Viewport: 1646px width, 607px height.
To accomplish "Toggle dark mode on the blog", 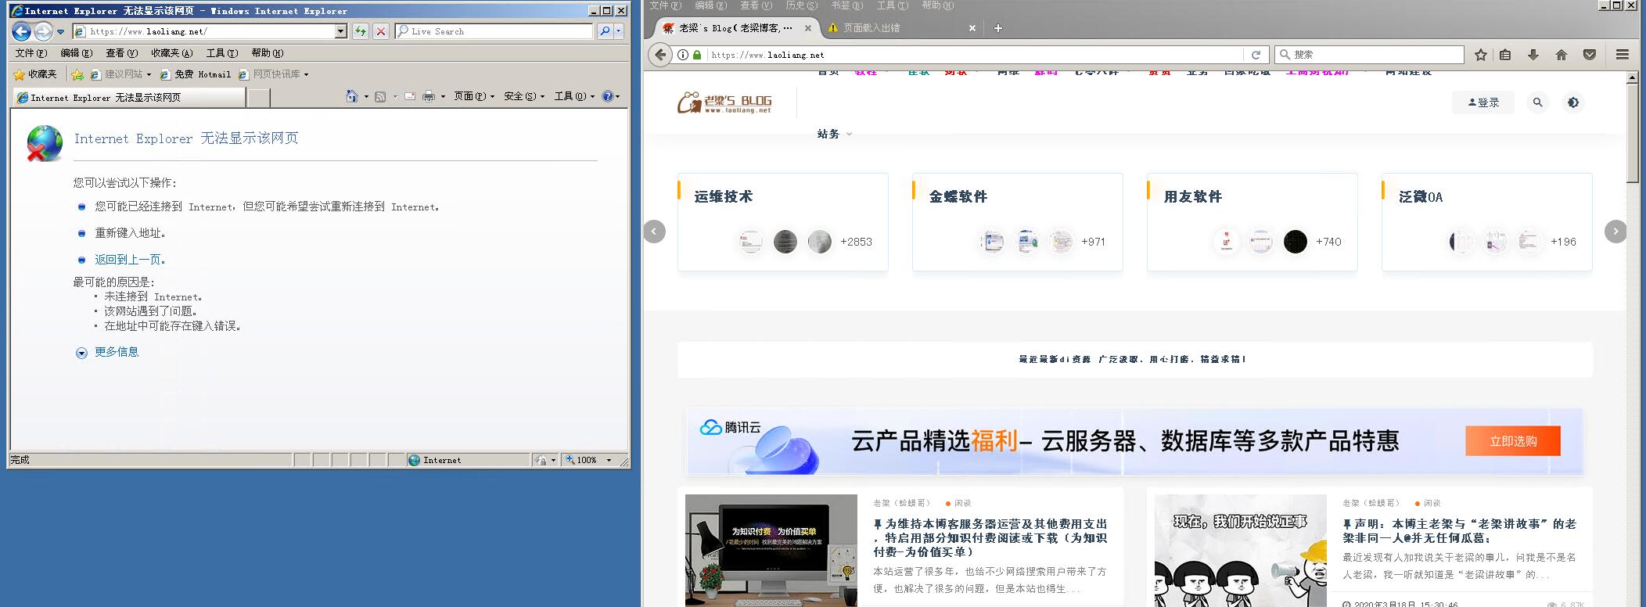I will (x=1572, y=102).
